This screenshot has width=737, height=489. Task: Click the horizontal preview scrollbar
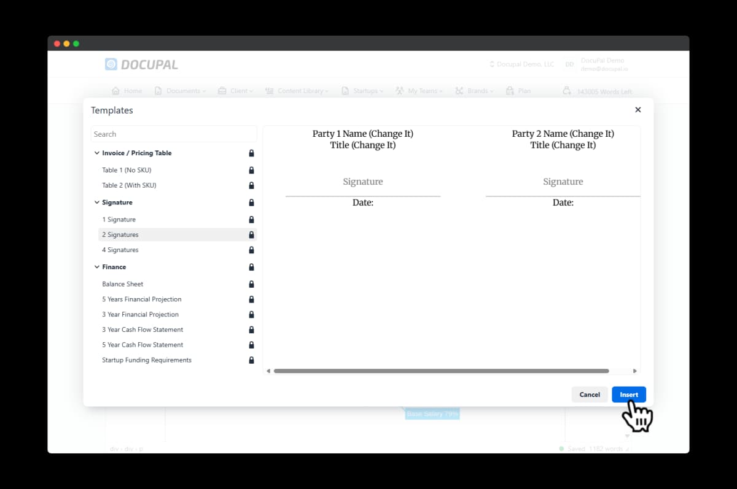pos(441,371)
